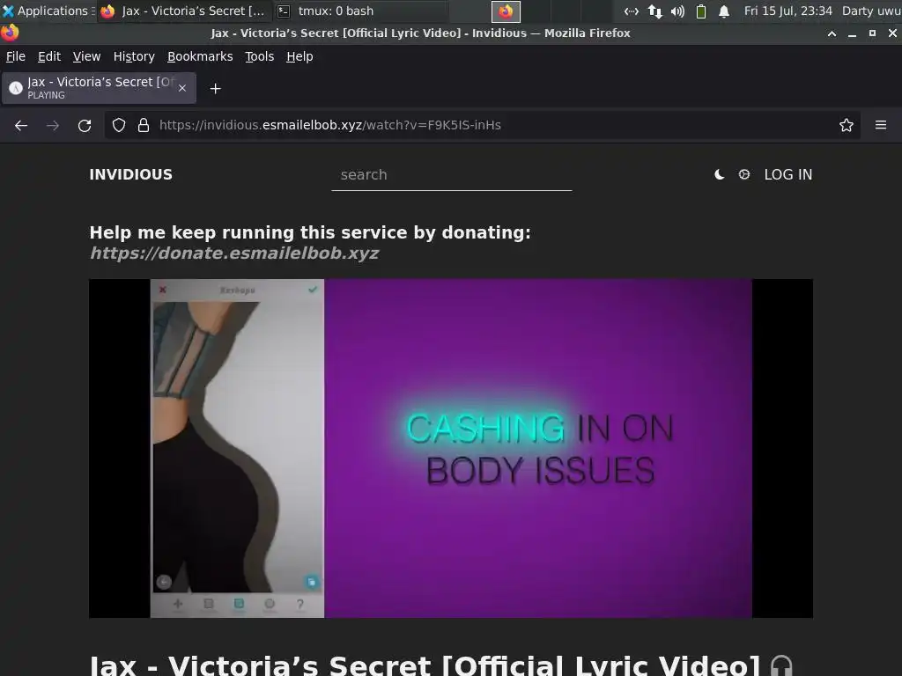
Task: Open the network connection tray icon
Action: pyautogui.click(x=631, y=11)
